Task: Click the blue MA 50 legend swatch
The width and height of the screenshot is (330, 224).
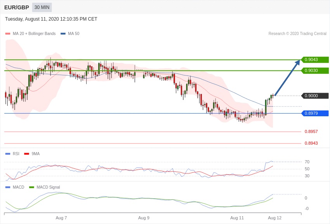Action: pyautogui.click(x=63, y=33)
